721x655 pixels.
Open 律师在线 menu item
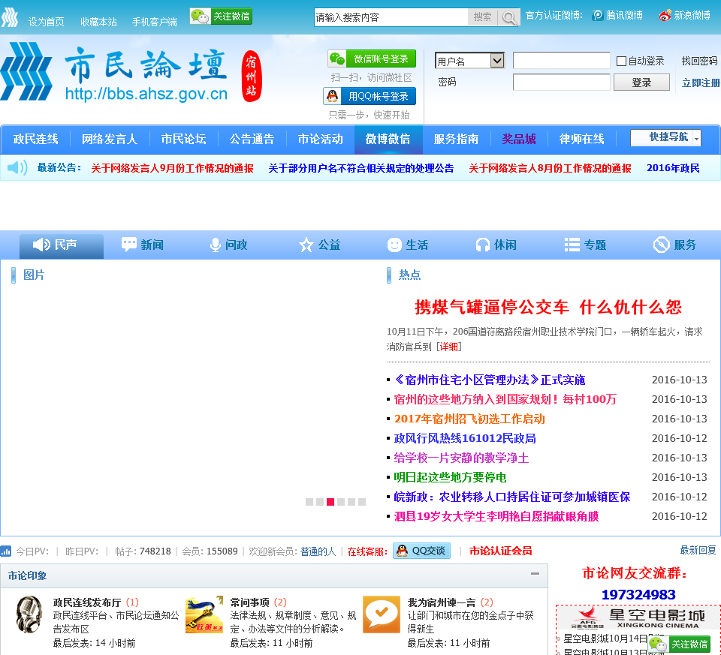coord(581,139)
